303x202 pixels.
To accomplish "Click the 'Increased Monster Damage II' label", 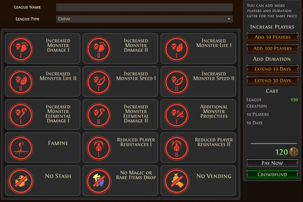I will click(x=136, y=45).
